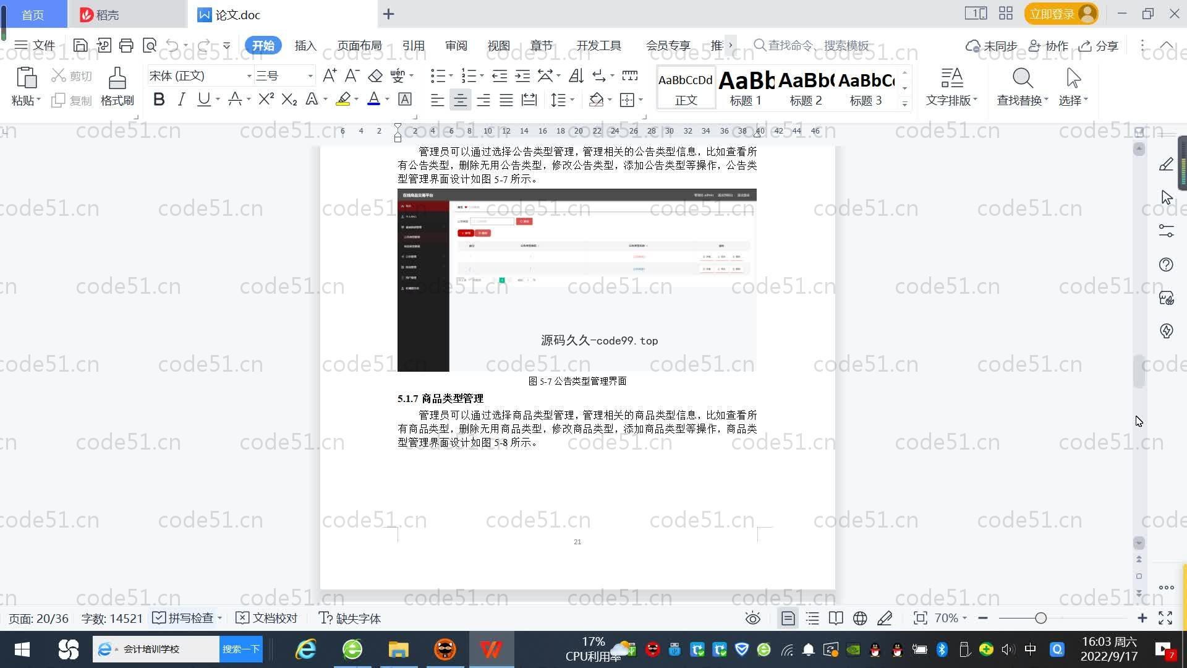The image size is (1187, 668).
Task: Toggle eye protection mode icon
Action: pos(752,619)
